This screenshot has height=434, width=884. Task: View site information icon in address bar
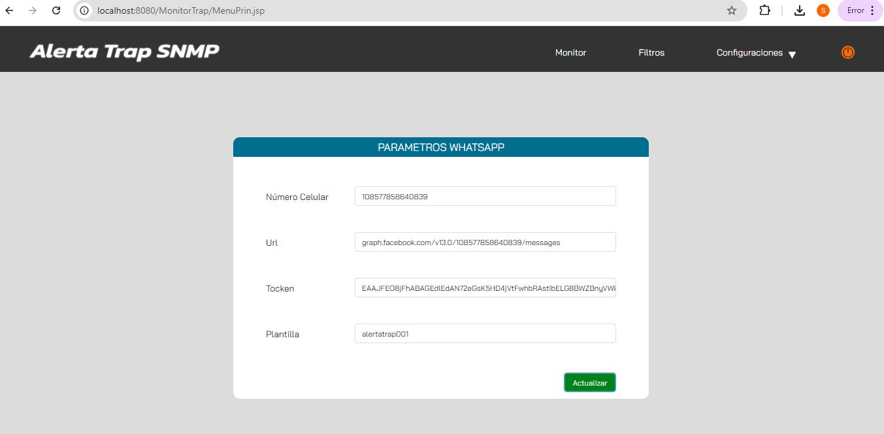point(84,10)
